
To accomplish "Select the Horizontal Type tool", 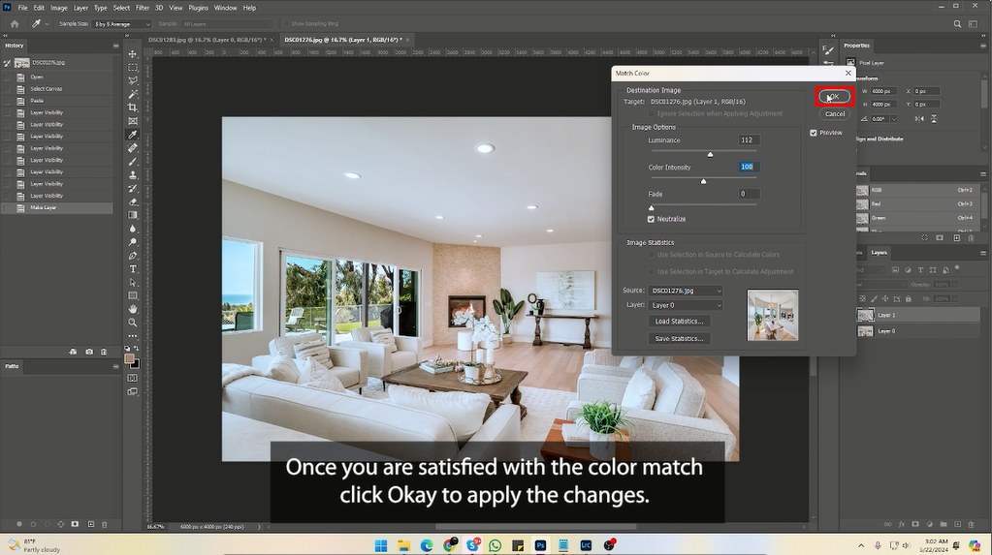I will coord(133,268).
